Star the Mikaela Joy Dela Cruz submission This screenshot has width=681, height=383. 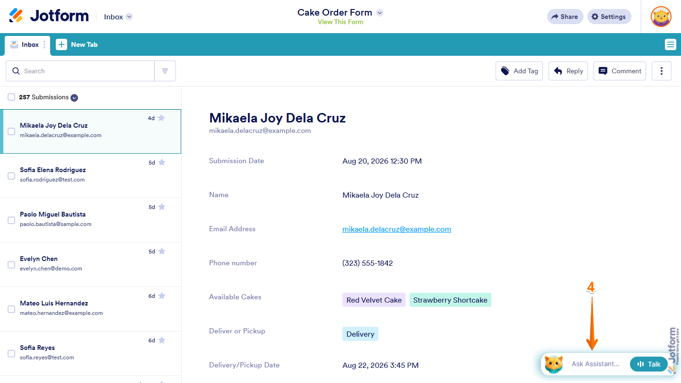click(x=161, y=118)
